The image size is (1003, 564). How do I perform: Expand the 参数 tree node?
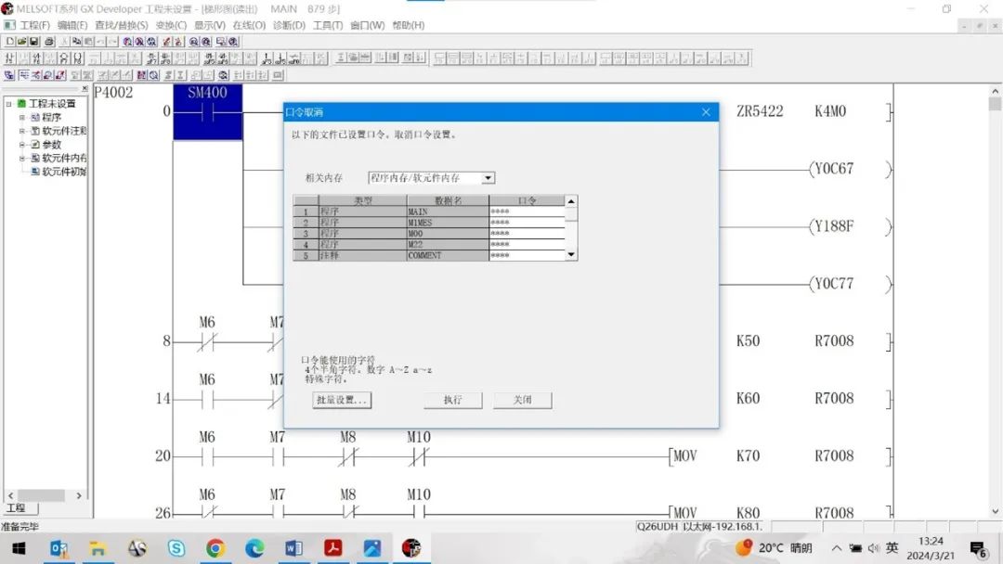22,145
